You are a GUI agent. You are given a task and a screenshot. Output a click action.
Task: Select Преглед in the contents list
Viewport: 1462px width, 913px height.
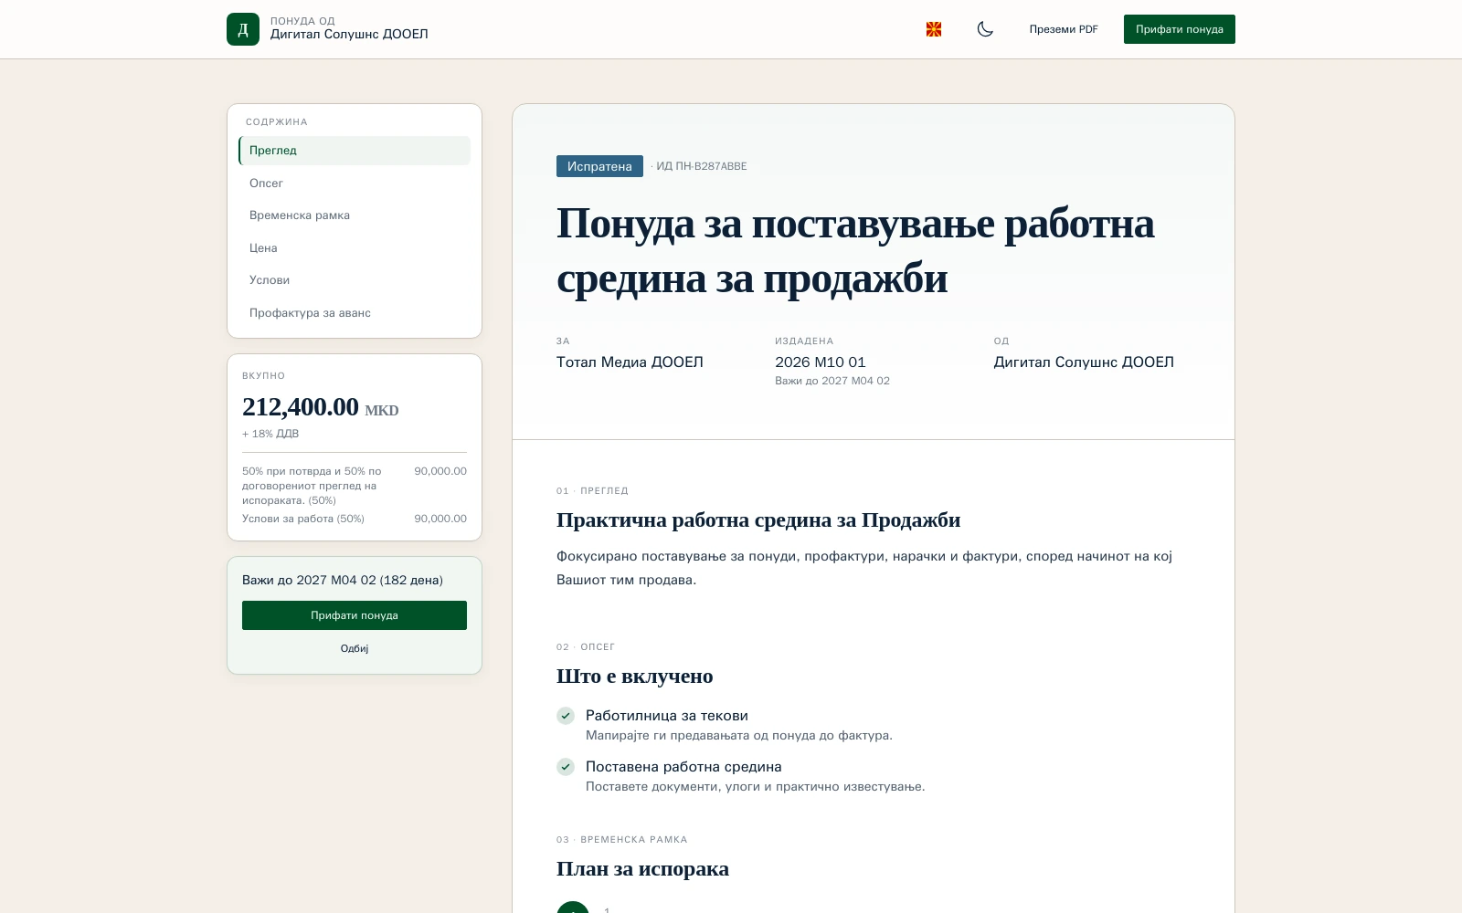pyautogui.click(x=355, y=151)
